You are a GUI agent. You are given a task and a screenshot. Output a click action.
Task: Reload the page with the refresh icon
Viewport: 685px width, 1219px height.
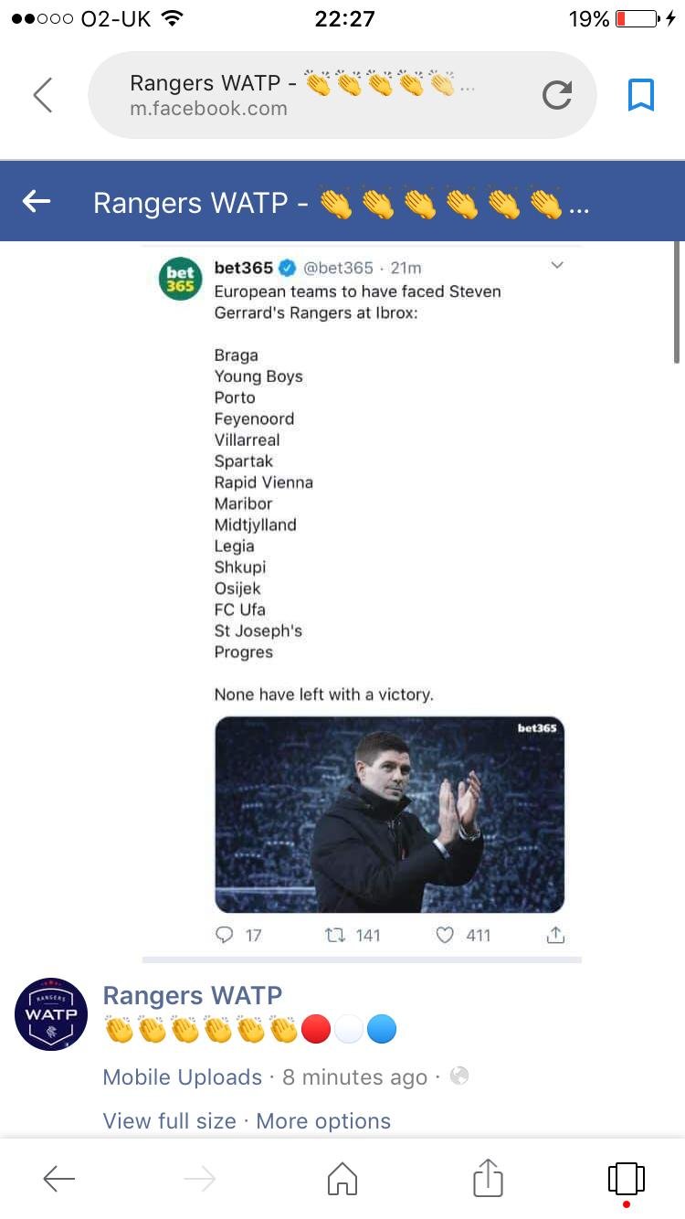(x=556, y=95)
